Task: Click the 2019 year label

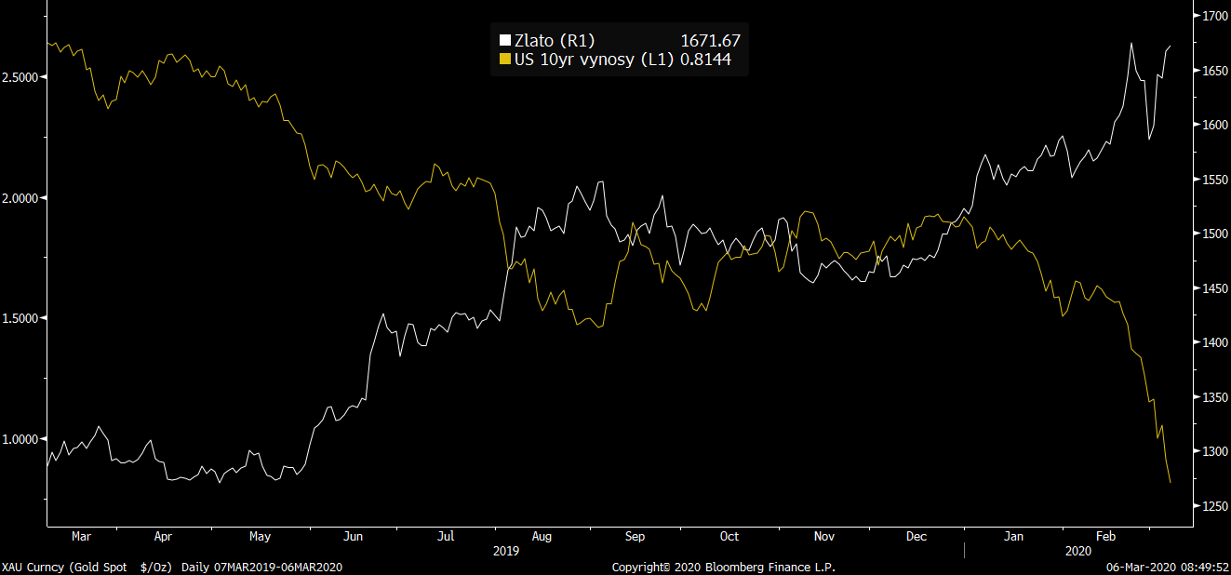Action: tap(508, 551)
